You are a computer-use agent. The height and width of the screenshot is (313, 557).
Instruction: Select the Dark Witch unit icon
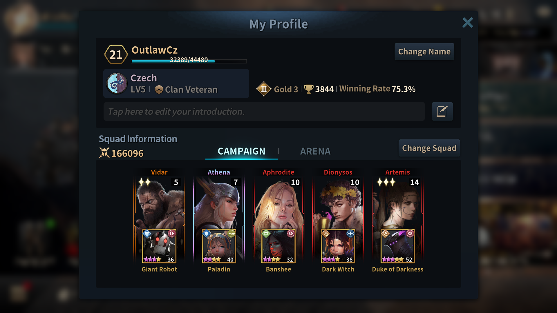(338, 246)
